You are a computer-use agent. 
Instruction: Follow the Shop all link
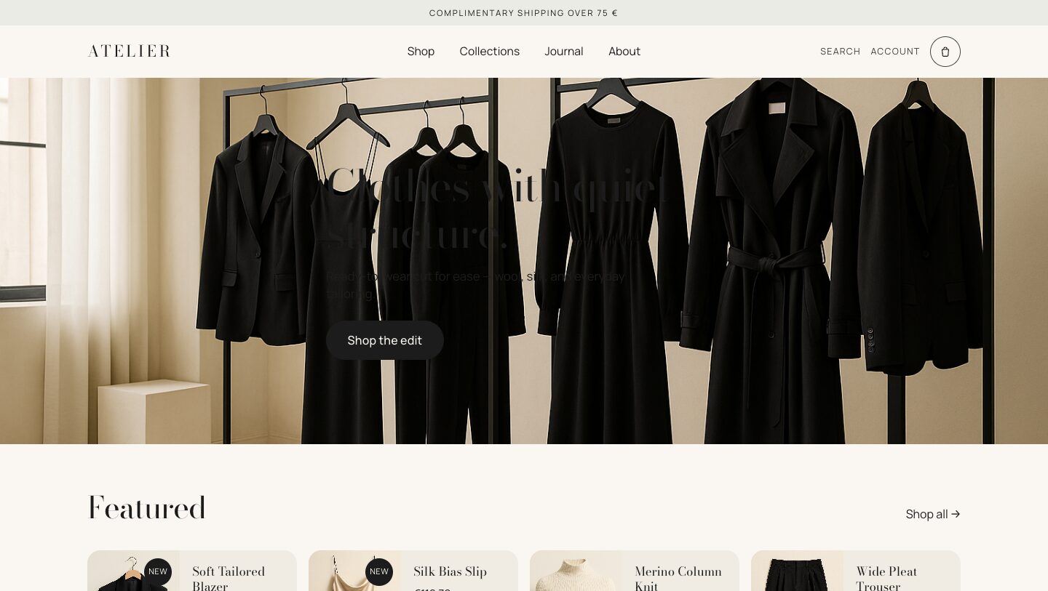tap(933, 514)
